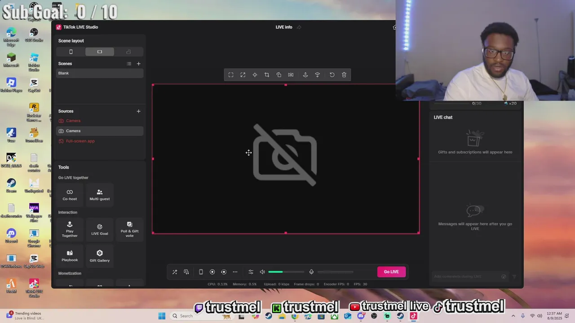Open the magic wand effects icon
Screen dimensions: 575x323
[175, 272]
